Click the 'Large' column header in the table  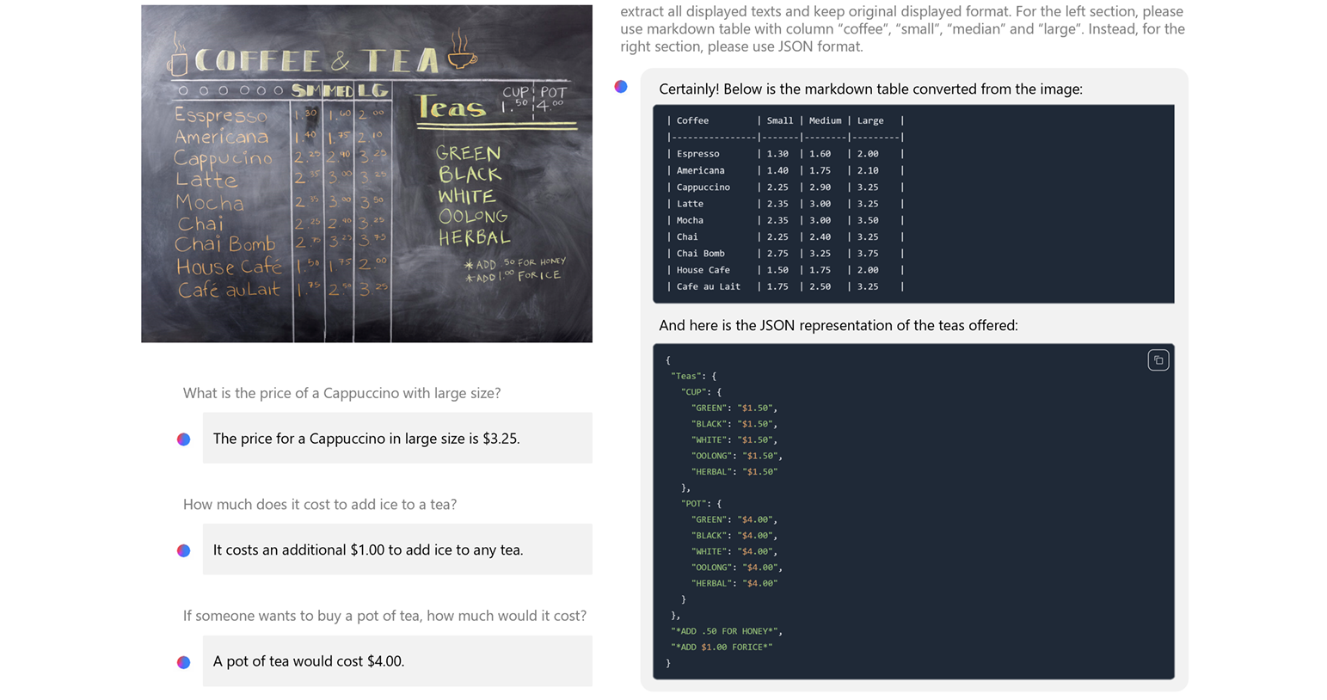(x=870, y=120)
